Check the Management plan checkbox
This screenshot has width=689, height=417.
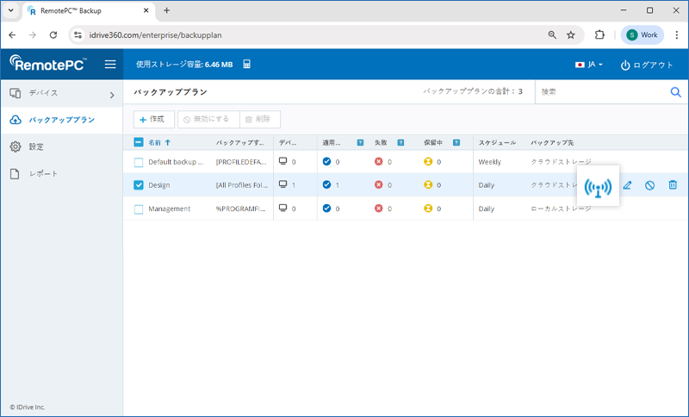point(139,208)
